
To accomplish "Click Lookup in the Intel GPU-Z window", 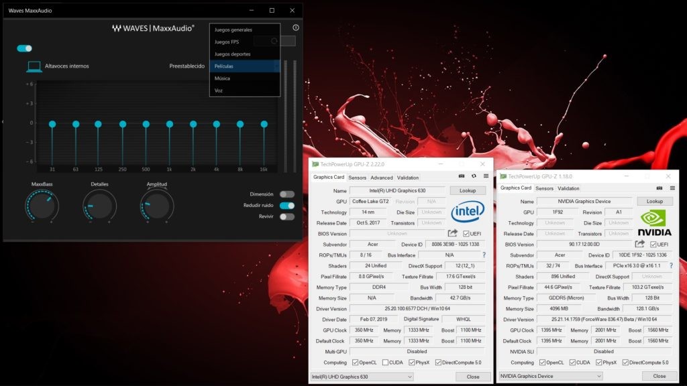I will [468, 190].
